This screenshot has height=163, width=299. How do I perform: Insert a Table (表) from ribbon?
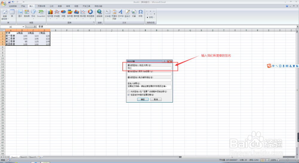pyautogui.click(x=12, y=13)
